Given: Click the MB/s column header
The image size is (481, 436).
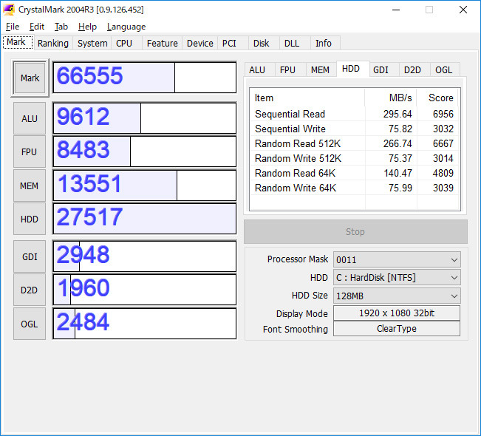Looking at the screenshot, I should click(391, 98).
